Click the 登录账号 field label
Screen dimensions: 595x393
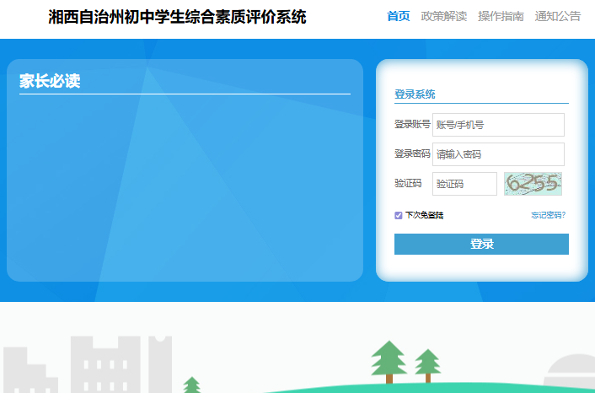click(412, 125)
